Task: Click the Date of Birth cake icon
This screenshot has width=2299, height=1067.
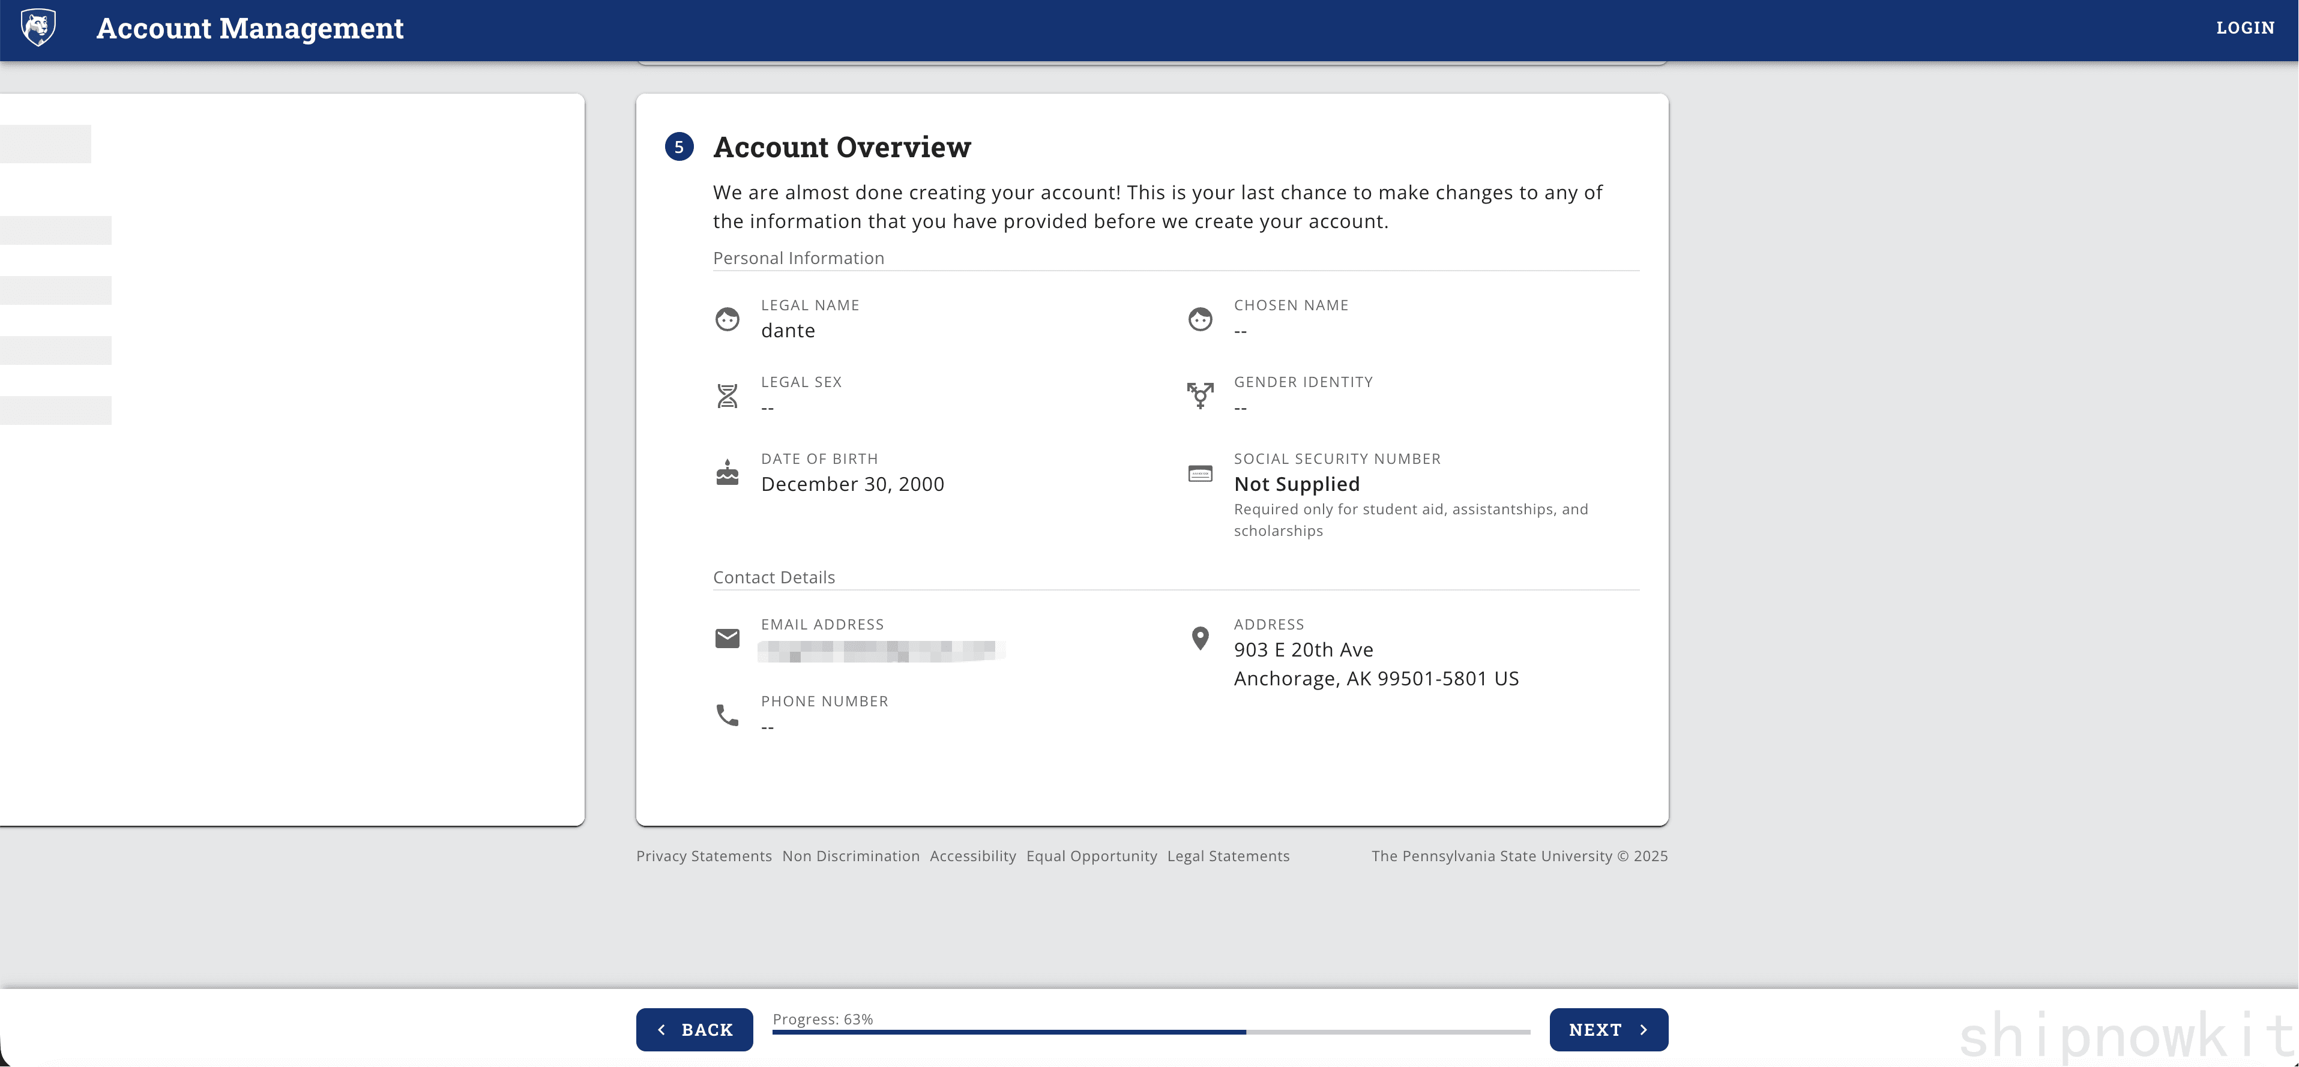Action: click(728, 473)
